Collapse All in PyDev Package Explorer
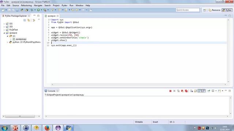The image size is (234, 131). pyautogui.click(x=25, y=20)
